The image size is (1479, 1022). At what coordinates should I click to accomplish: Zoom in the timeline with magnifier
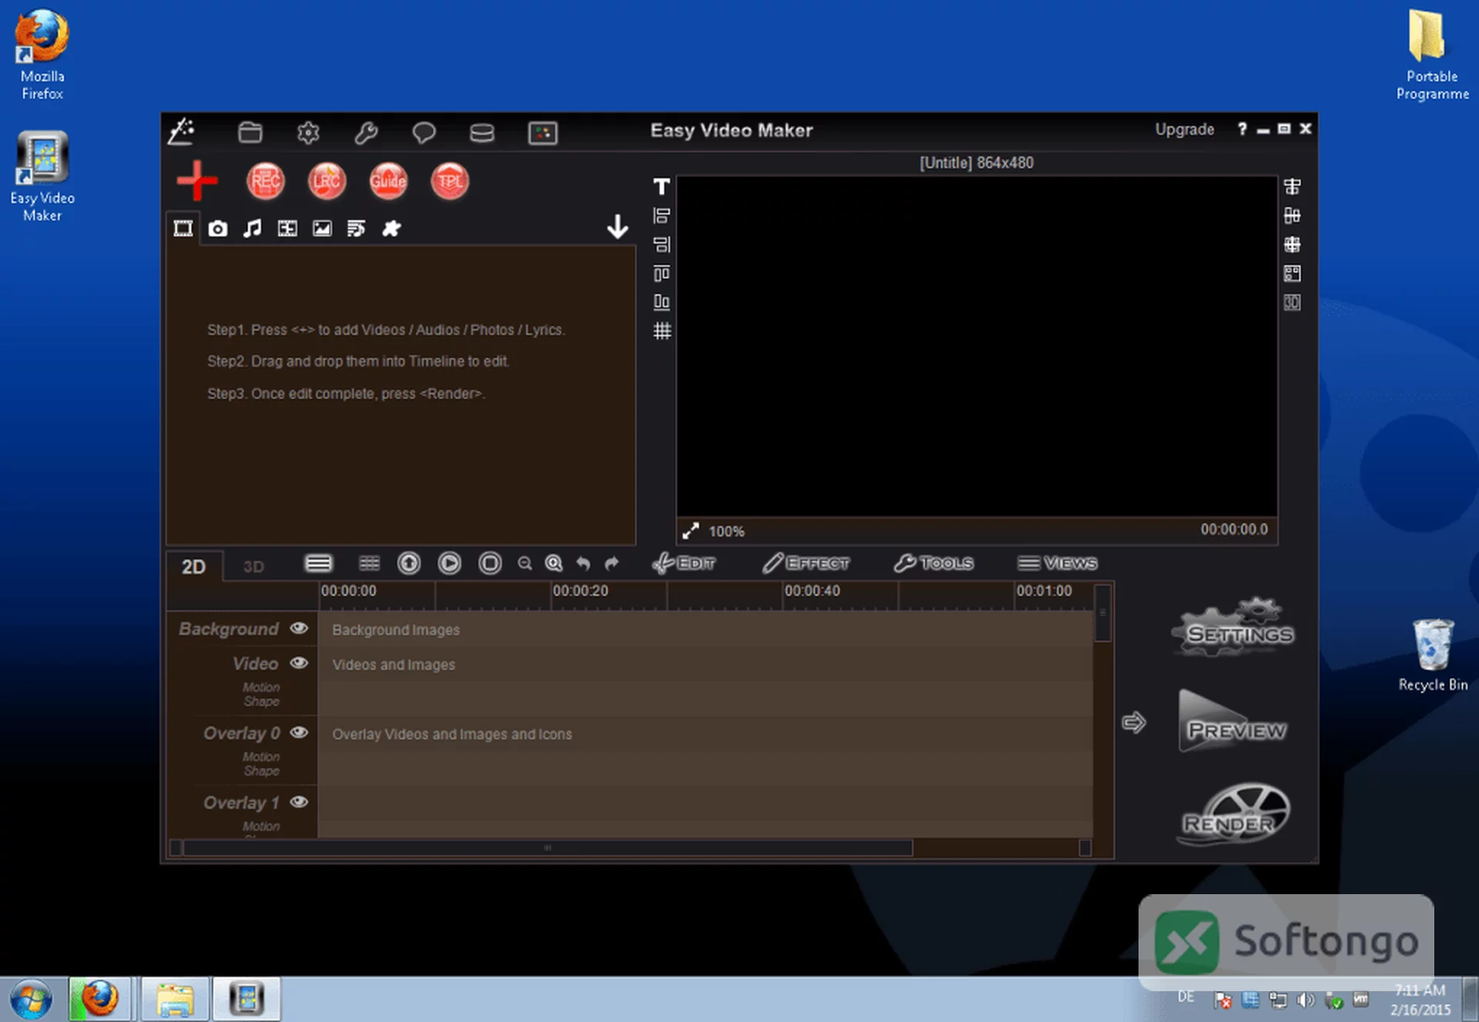click(553, 564)
